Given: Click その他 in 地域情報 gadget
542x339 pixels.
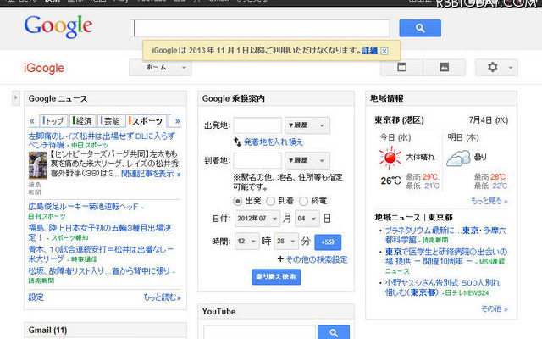Looking at the screenshot, I should pos(494,308).
